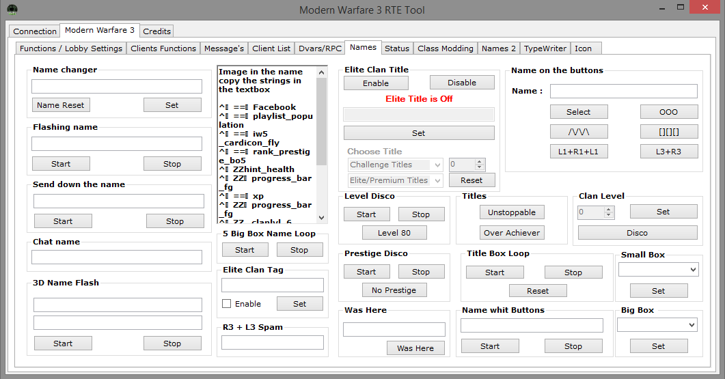Click the Clan Level Disco button

click(x=637, y=233)
